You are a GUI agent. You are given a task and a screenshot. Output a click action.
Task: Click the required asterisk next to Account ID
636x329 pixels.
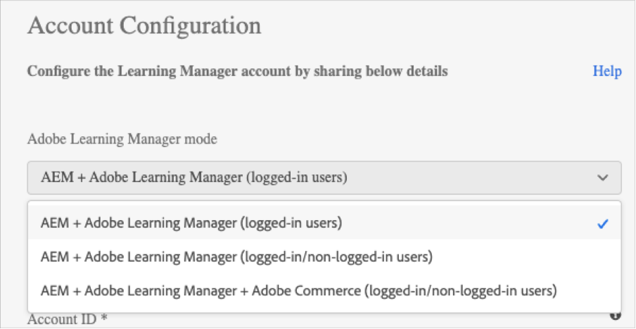[x=104, y=319]
